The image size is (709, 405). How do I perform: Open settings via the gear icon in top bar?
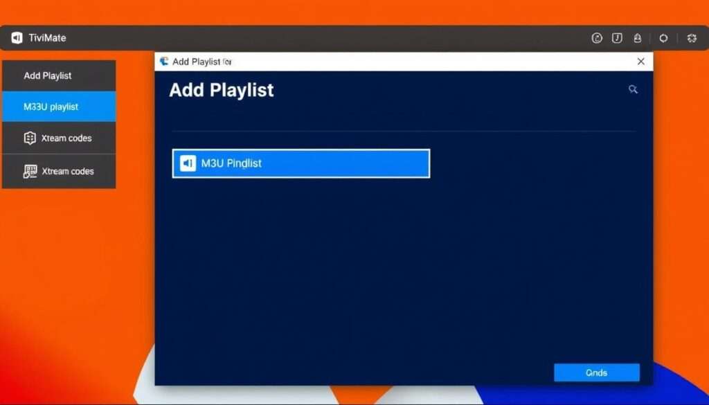pyautogui.click(x=692, y=38)
